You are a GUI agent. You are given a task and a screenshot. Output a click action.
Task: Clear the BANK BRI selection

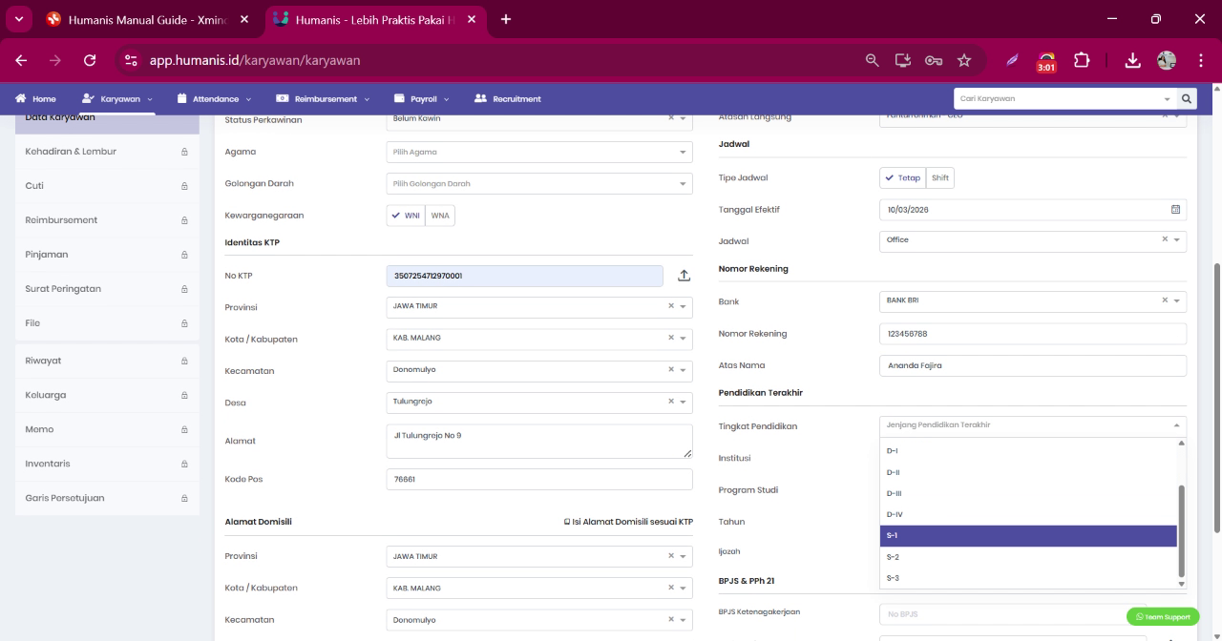coord(1165,300)
